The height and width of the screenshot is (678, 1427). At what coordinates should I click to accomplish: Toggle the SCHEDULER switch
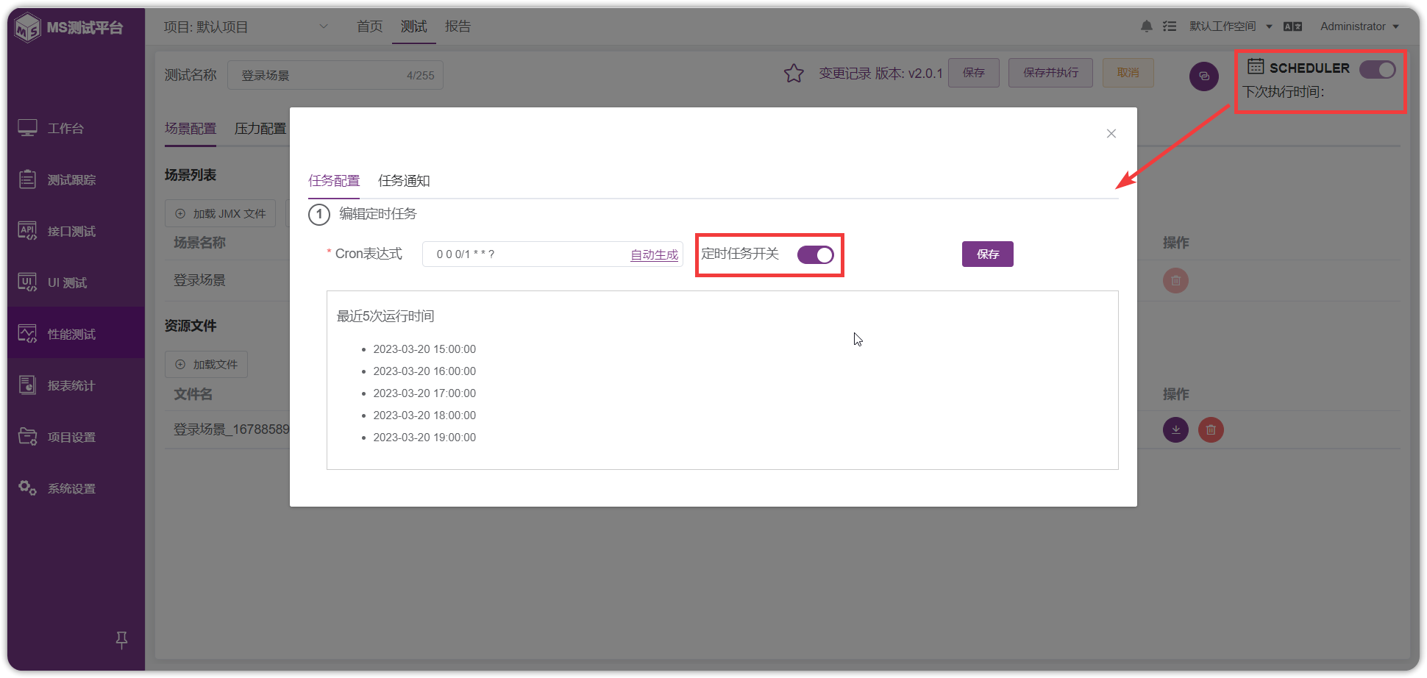[1377, 69]
